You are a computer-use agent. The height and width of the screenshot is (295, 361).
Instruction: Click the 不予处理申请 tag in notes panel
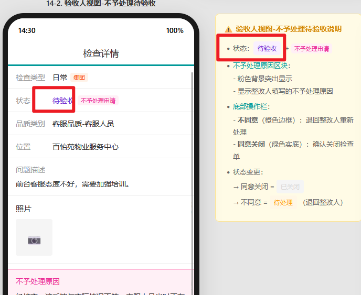(x=312, y=49)
